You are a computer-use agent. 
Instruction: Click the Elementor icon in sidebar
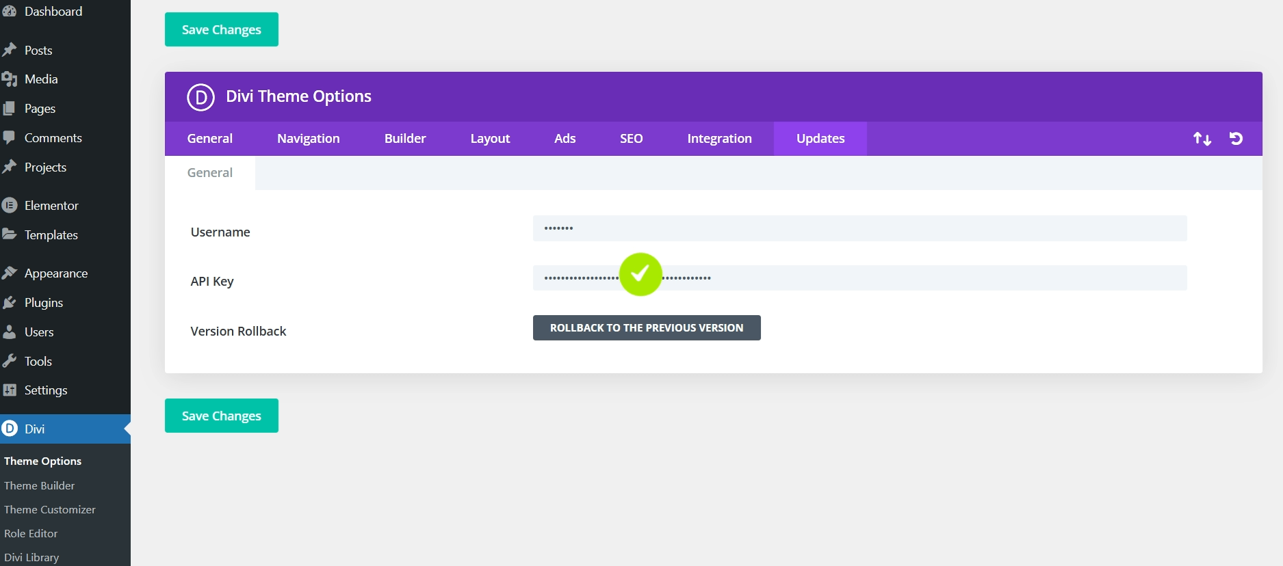[x=10, y=205]
